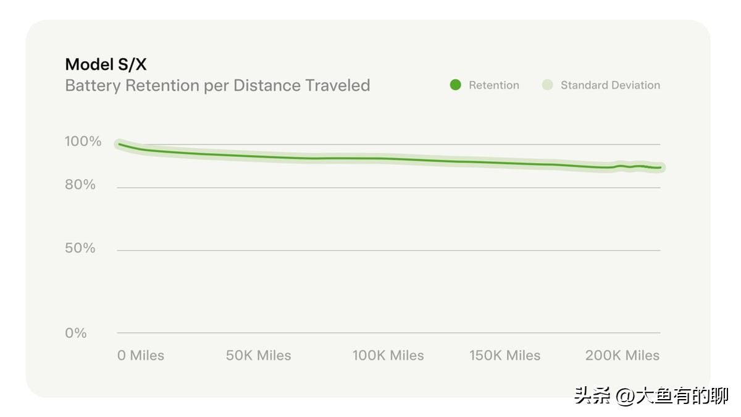Click the dark green Retention legend dot
This screenshot has height=417, width=741.
[456, 85]
